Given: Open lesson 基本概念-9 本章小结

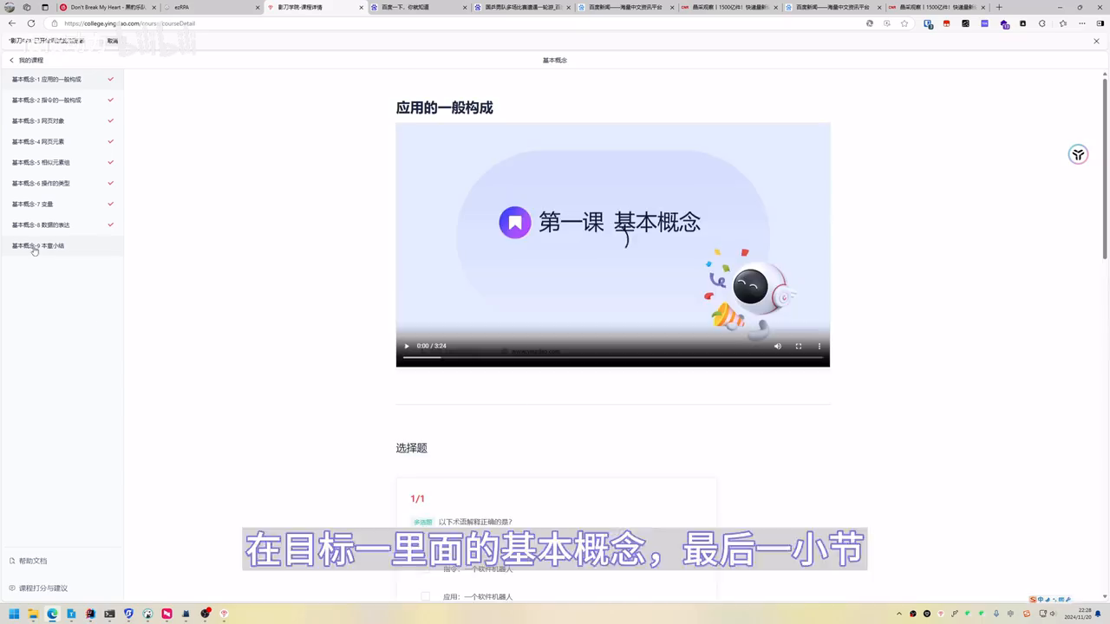Looking at the screenshot, I should pos(38,246).
